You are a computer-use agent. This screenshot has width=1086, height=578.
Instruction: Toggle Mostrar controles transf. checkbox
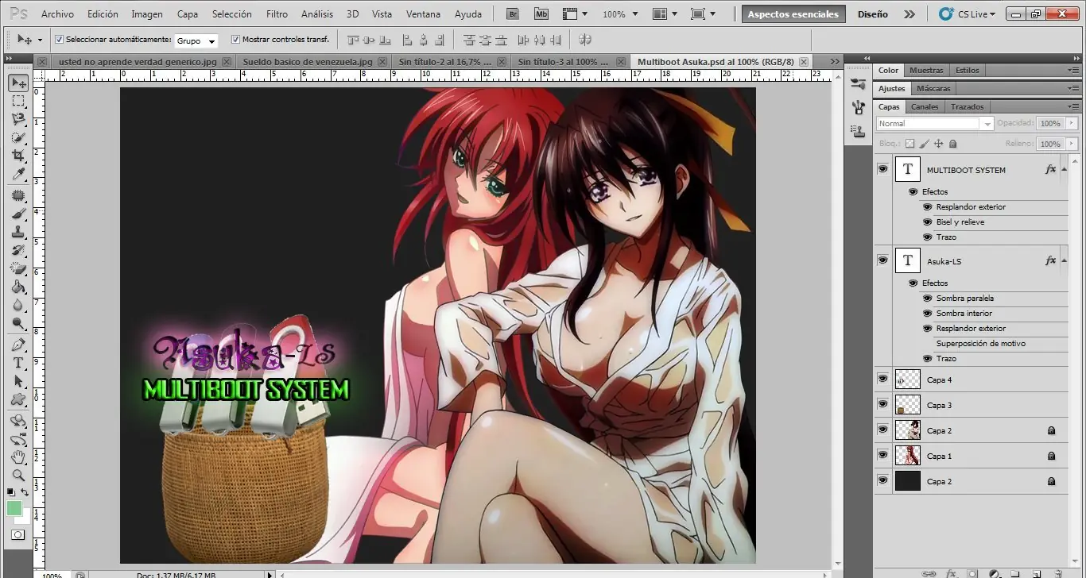(x=235, y=40)
